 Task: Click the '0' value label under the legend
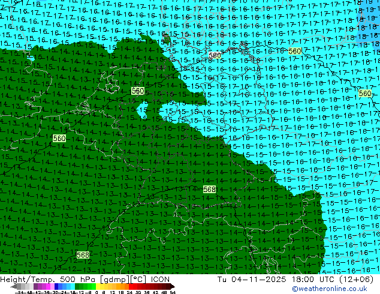(x=96, y=292)
